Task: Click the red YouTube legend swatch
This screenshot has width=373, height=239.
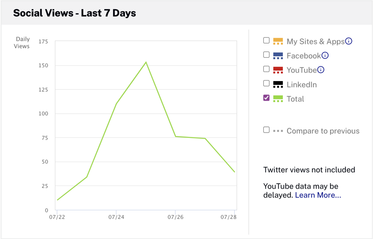Action: [278, 70]
